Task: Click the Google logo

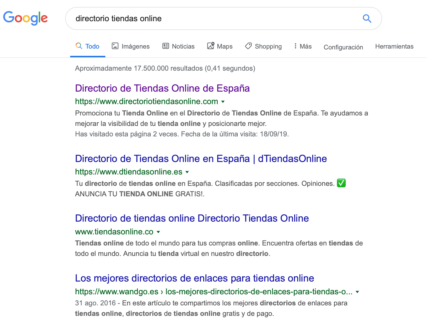Action: coord(25,18)
